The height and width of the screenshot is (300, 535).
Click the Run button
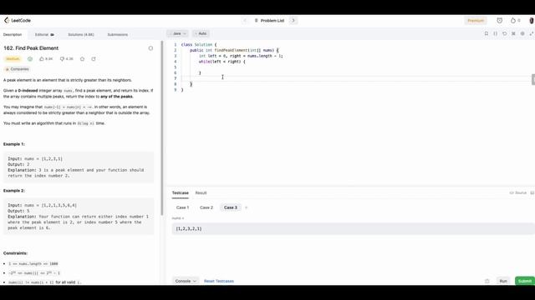503,281
